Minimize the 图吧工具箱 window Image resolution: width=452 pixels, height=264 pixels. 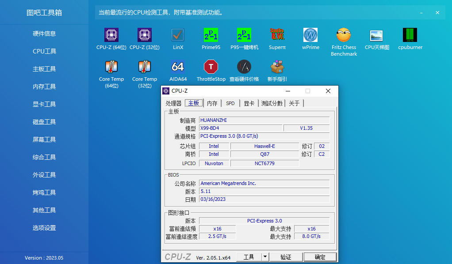(421, 13)
